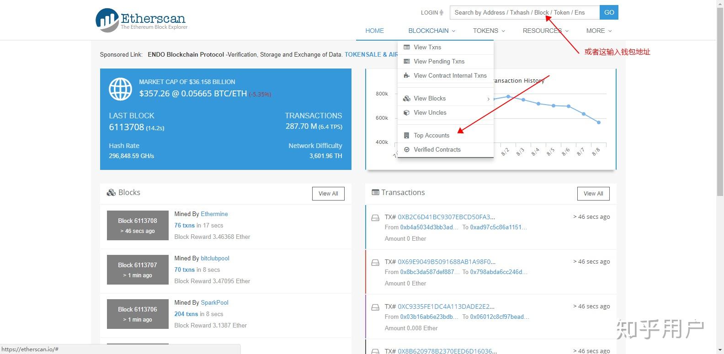Click the Verified Contracts checkmark icon
Image resolution: width=724 pixels, height=354 pixels.
coord(407,149)
